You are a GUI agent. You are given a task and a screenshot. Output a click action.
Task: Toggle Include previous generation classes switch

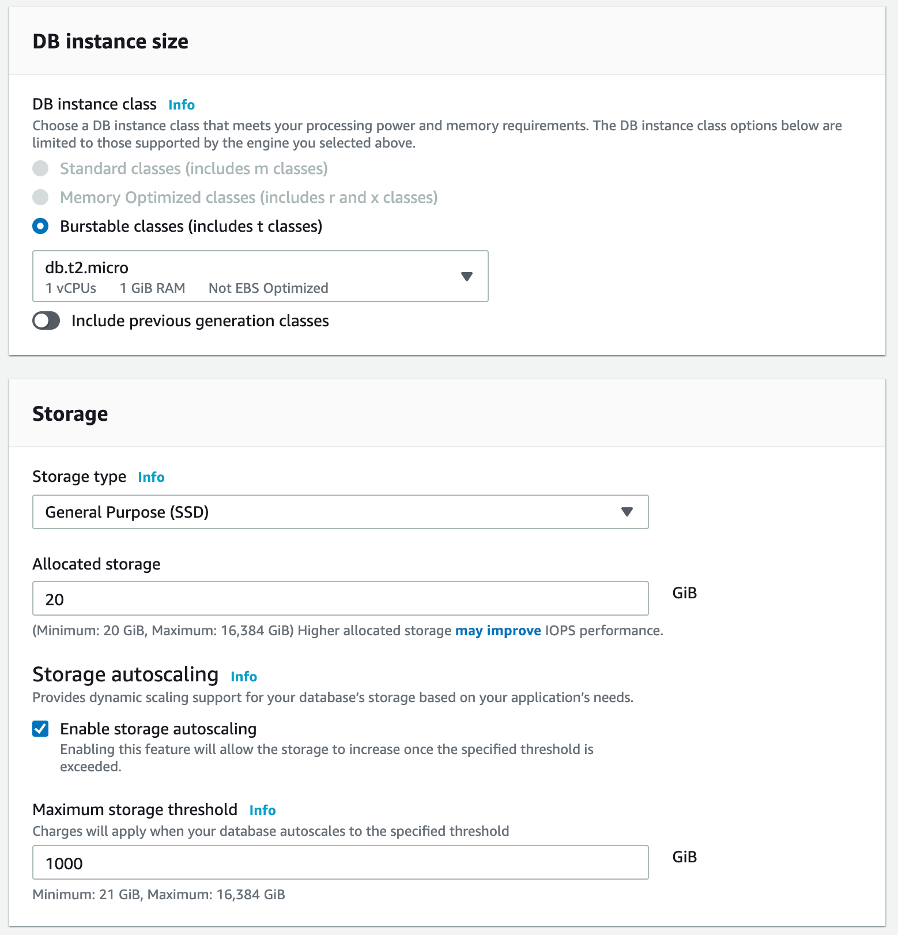46,321
